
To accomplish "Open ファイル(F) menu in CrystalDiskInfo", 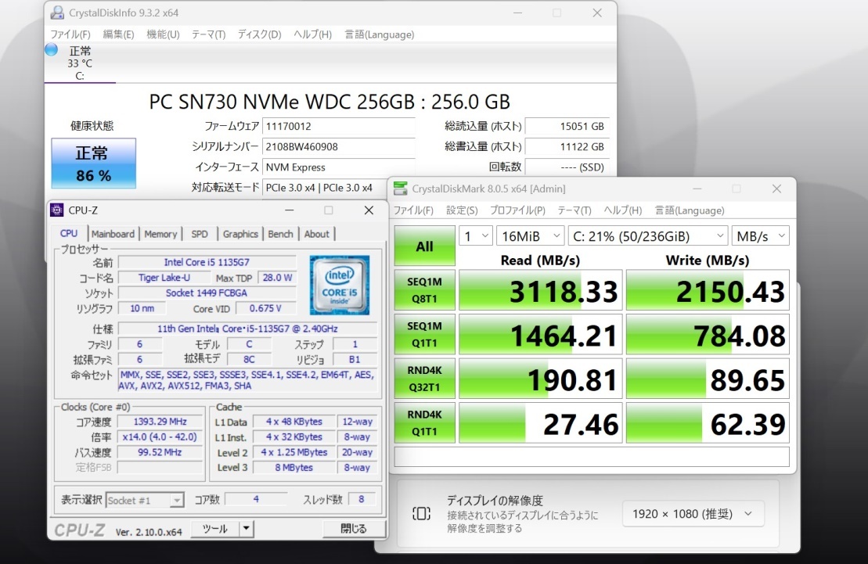I will pos(70,34).
